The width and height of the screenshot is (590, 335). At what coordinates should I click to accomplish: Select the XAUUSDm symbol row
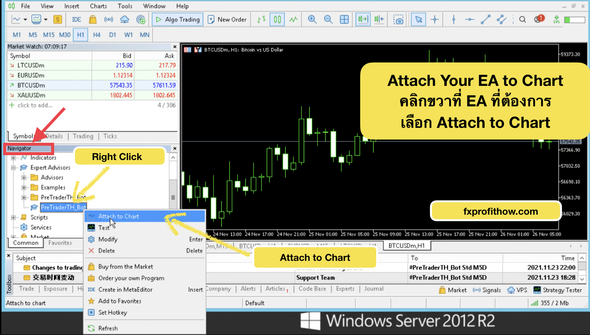pos(92,95)
